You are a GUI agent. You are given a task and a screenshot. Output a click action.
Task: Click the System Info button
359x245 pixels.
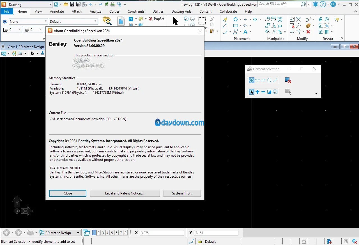[182, 193]
